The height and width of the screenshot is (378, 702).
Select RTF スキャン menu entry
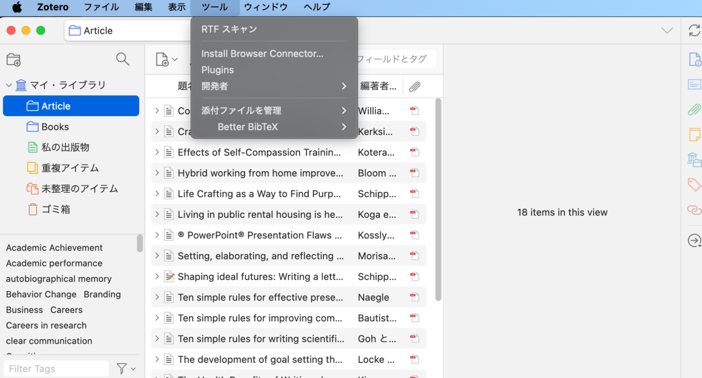click(274, 29)
